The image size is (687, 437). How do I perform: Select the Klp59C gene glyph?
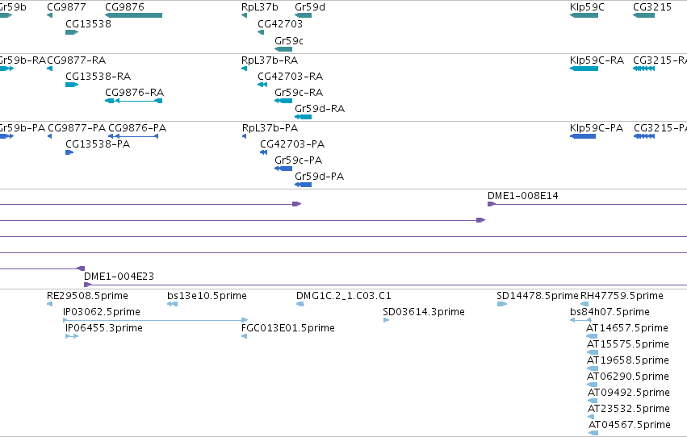pyautogui.click(x=584, y=15)
